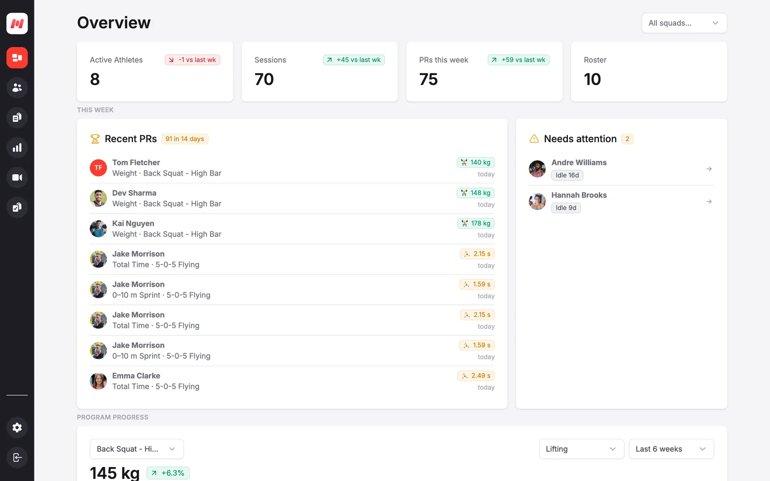Open the settings gear icon
The height and width of the screenshot is (481, 770).
(17, 428)
